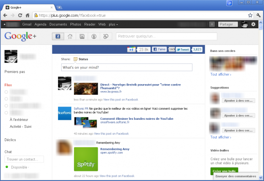Open the Facebook stream tab icon

click(58, 36)
